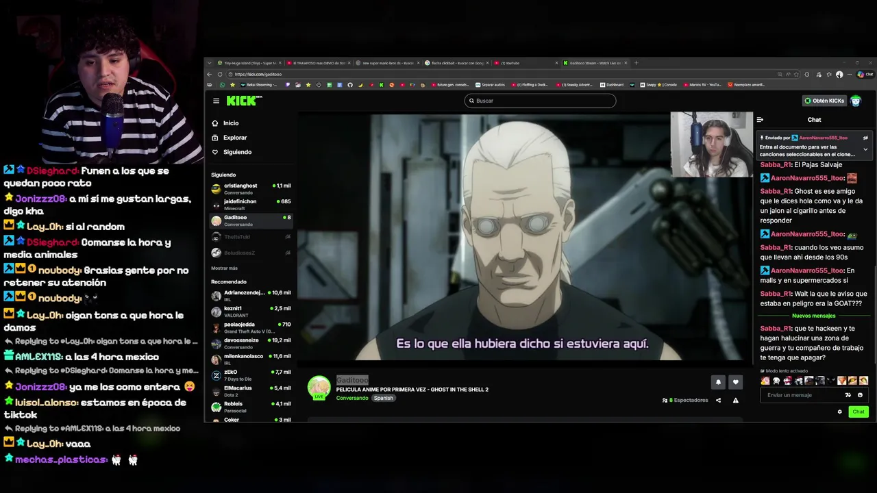Viewport: 877px width, 493px height.
Task: Click the 8 Espectadores viewer count
Action: pos(685,400)
